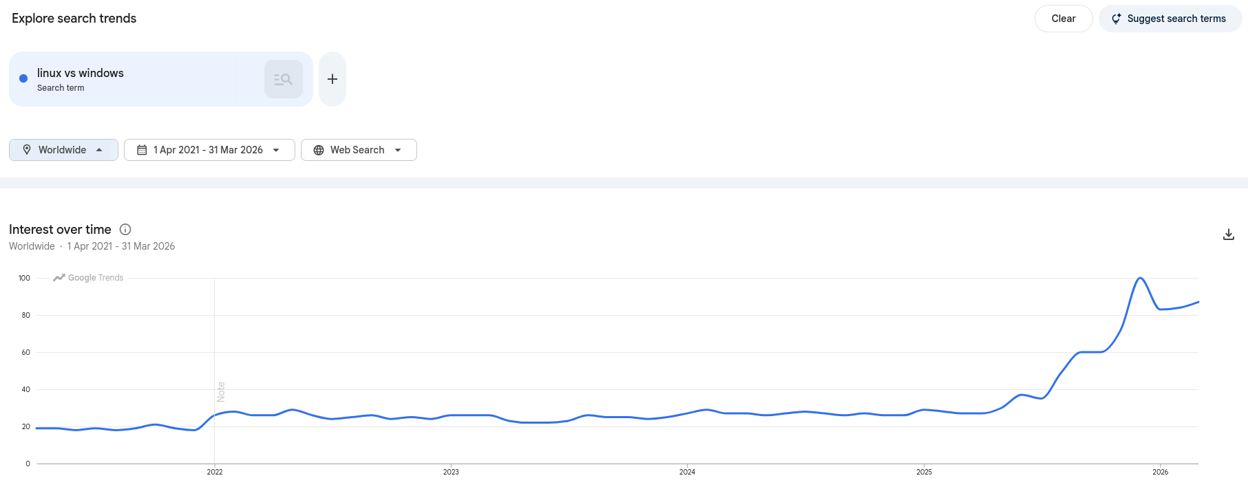Click the globe icon in the Web Search filter

(318, 149)
